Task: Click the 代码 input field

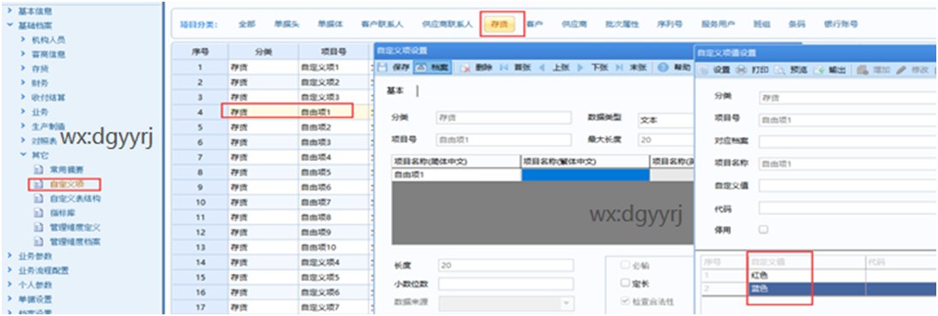Action: coord(848,208)
